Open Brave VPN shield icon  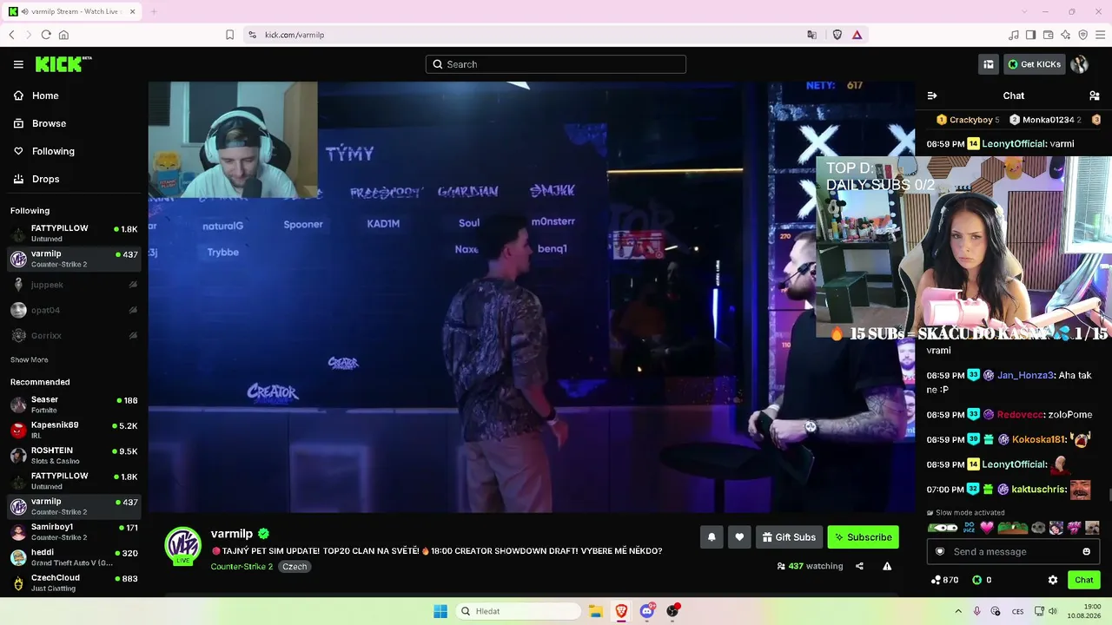1083,35
